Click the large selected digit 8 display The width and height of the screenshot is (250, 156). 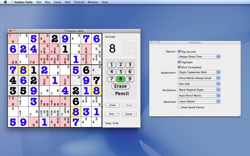[x=112, y=49]
